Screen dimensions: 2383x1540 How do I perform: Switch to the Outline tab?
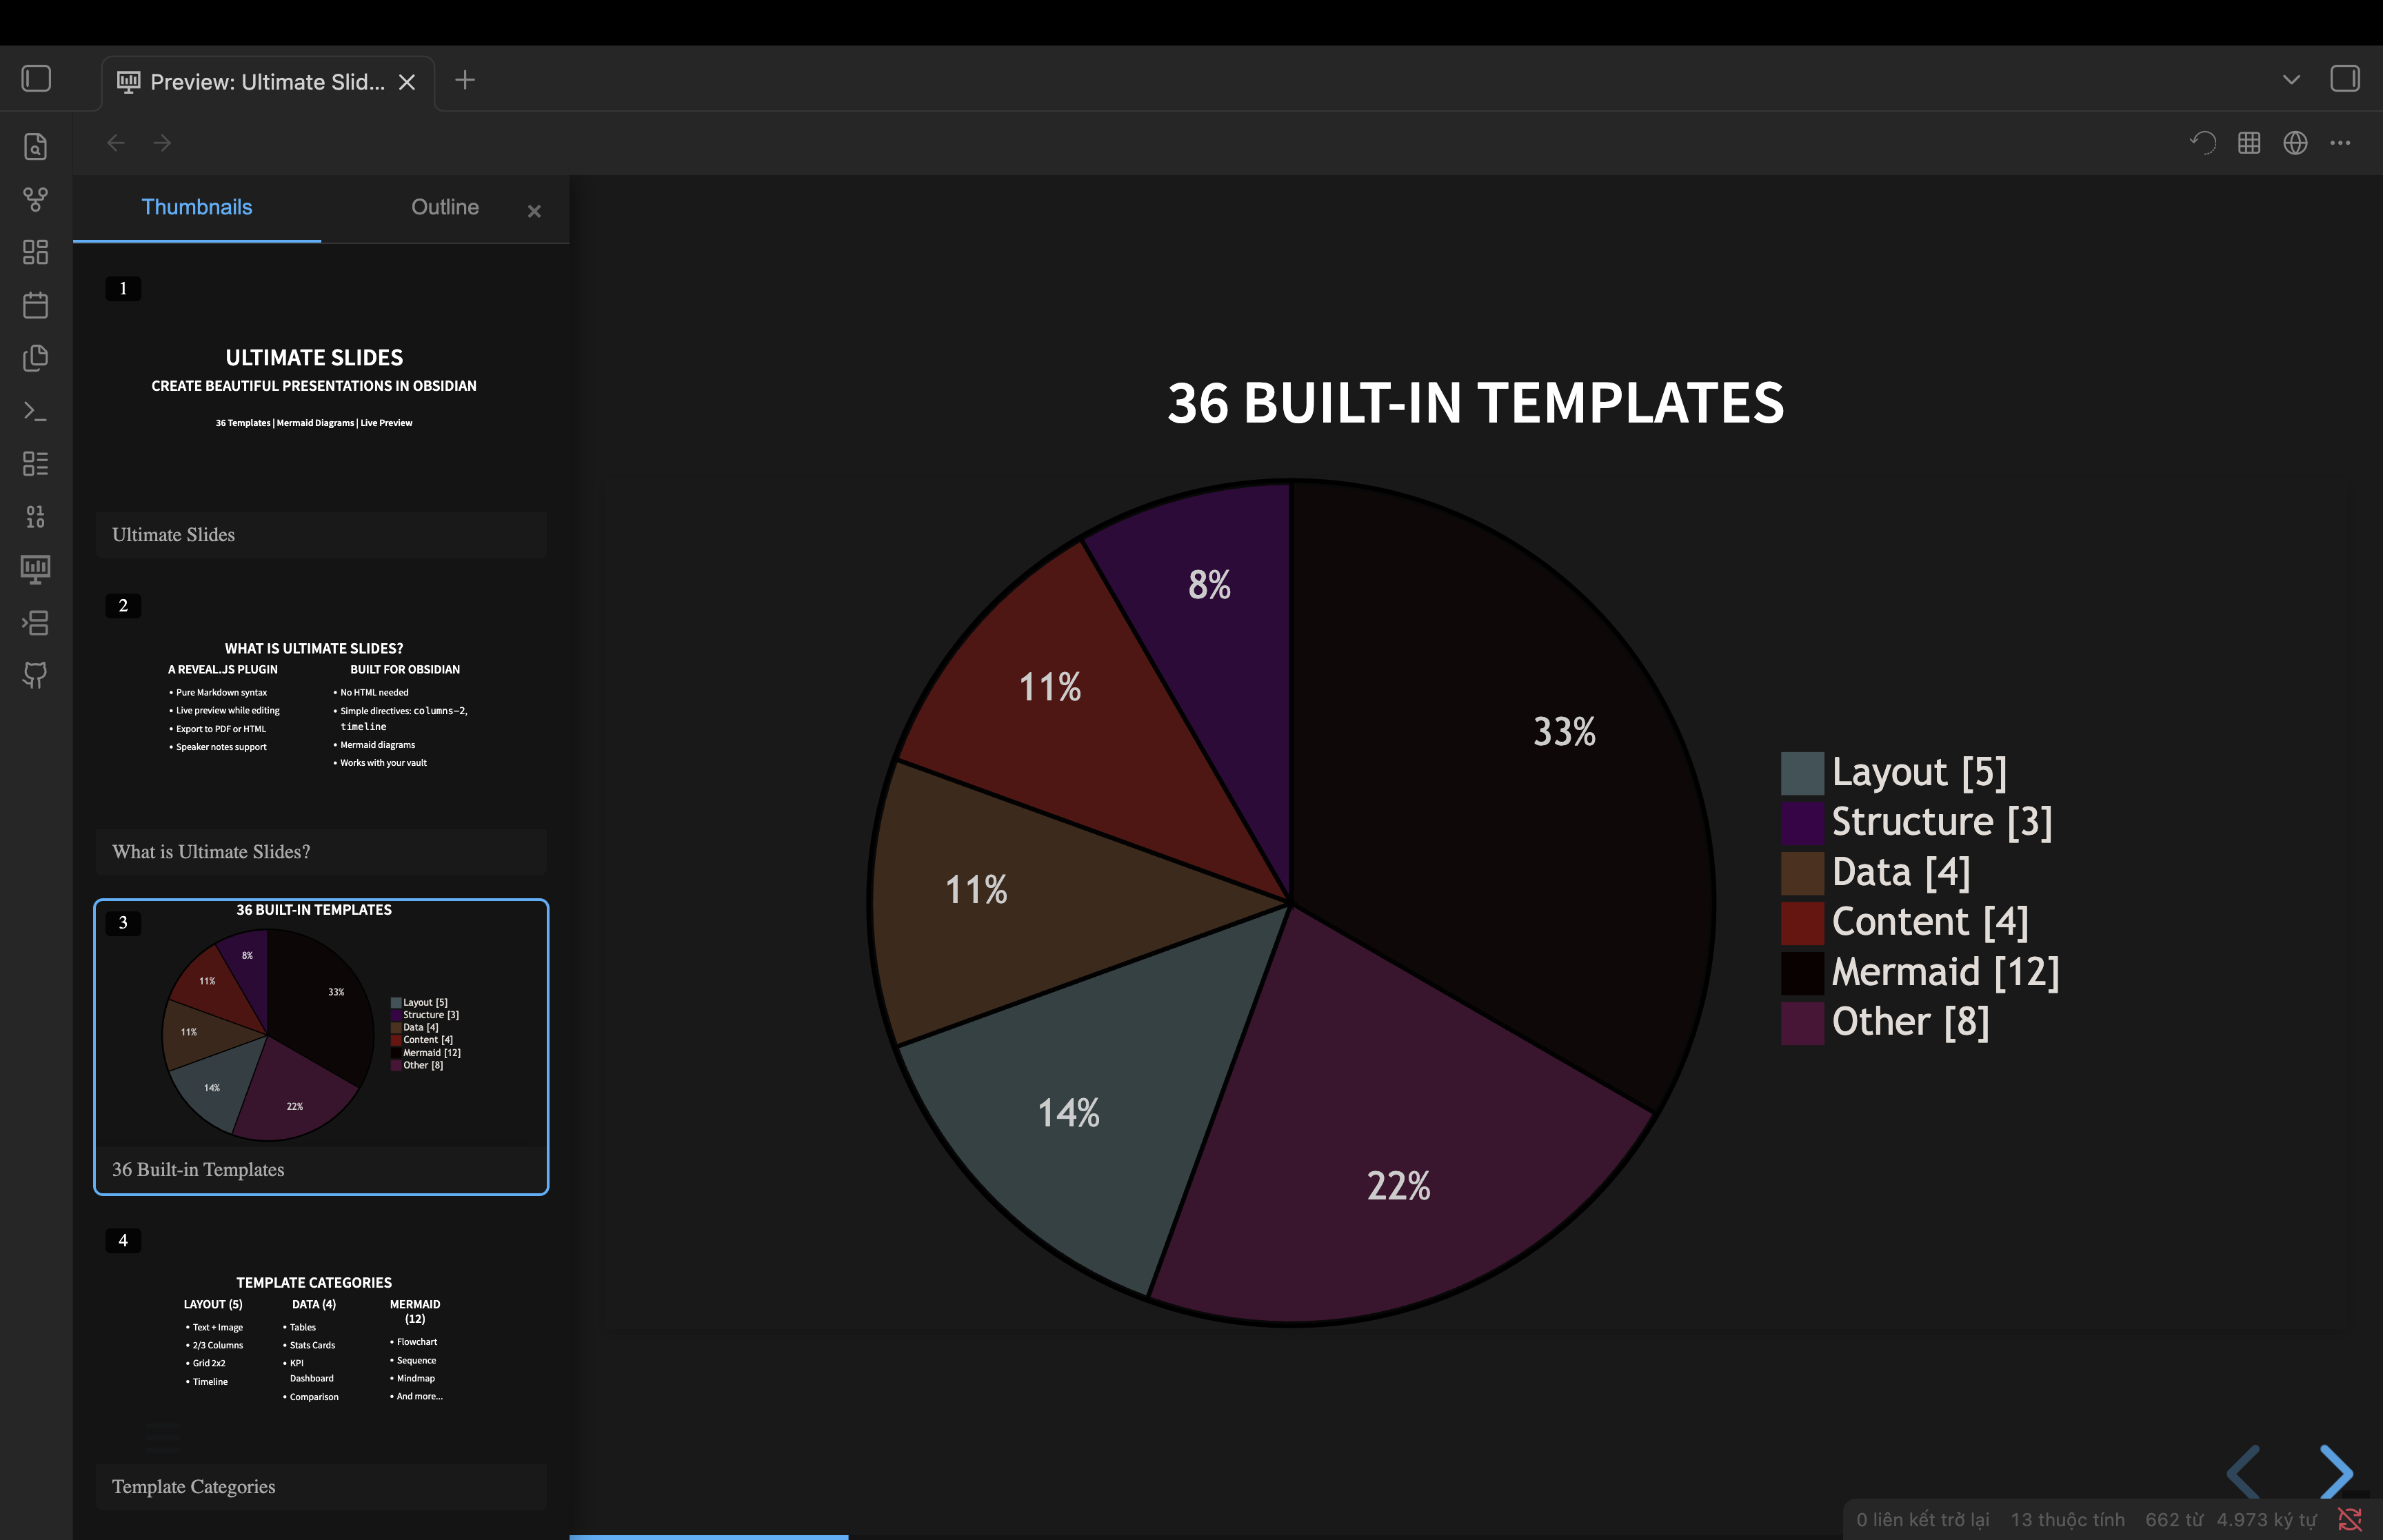pyautogui.click(x=445, y=208)
